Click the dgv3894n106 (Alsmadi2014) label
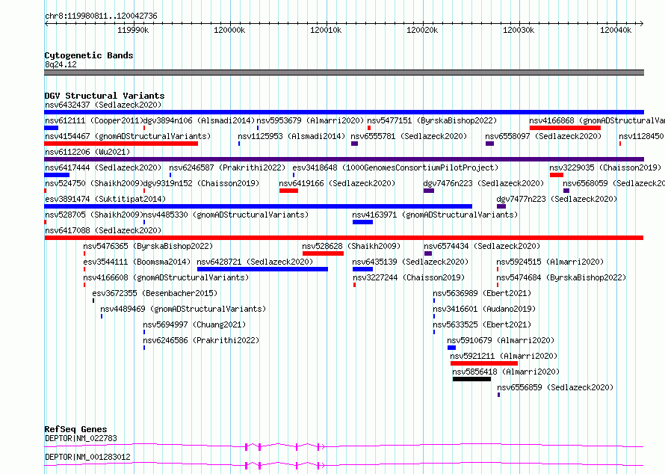Image resolution: width=665 pixels, height=474 pixels. (199, 120)
